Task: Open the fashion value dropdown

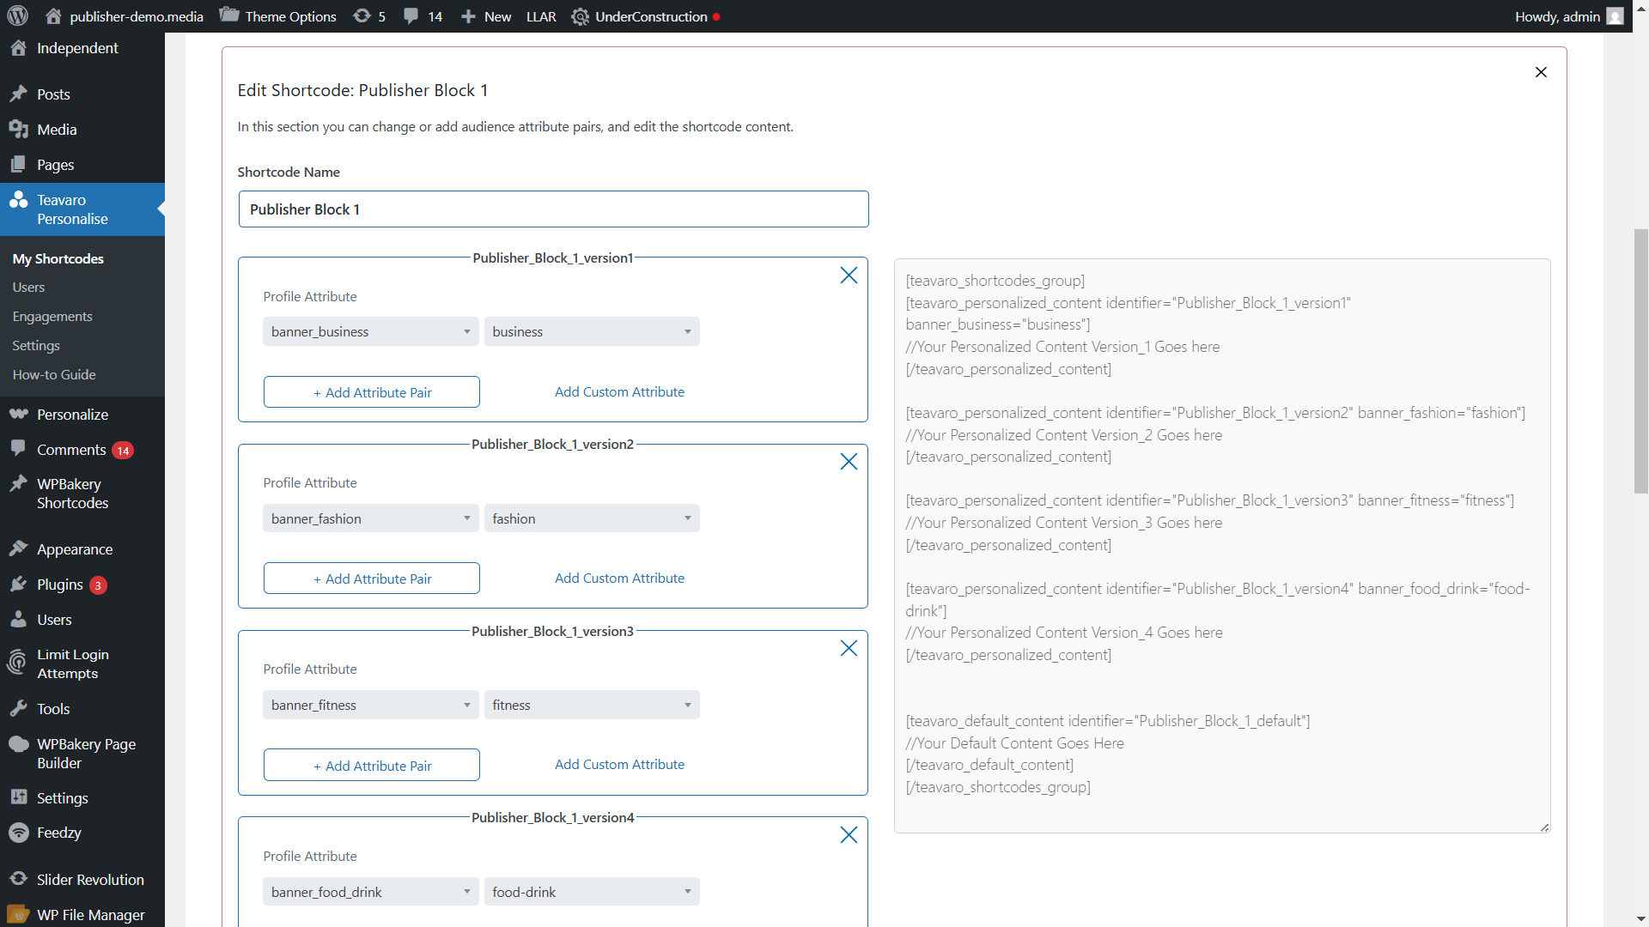Action: click(x=592, y=518)
